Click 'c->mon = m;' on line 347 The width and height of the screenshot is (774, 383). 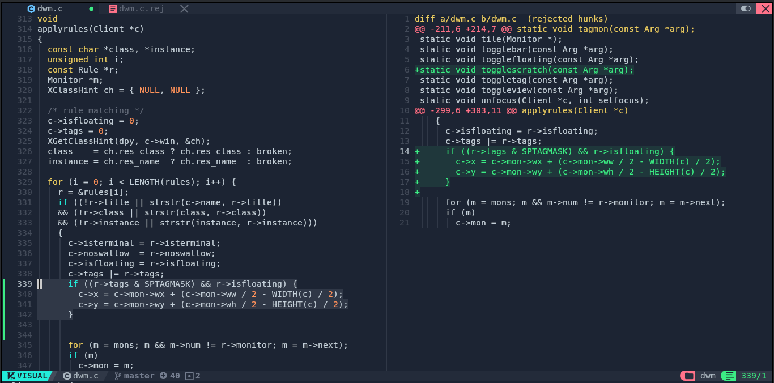tap(106, 365)
